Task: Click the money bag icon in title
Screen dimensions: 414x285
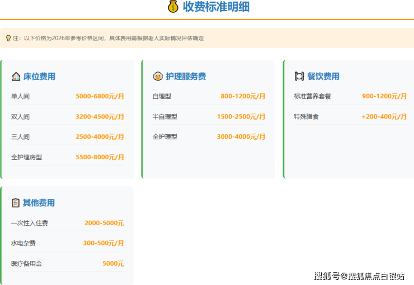Action: point(173,7)
